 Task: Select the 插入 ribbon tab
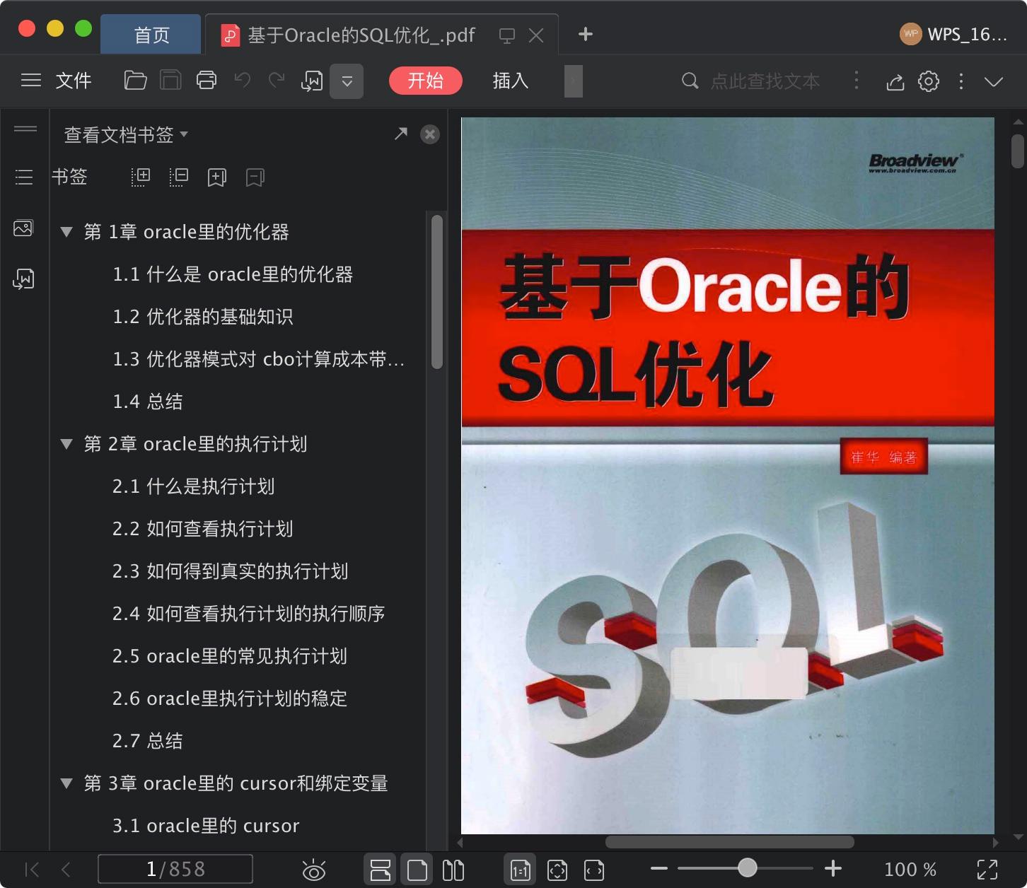pyautogui.click(x=511, y=81)
